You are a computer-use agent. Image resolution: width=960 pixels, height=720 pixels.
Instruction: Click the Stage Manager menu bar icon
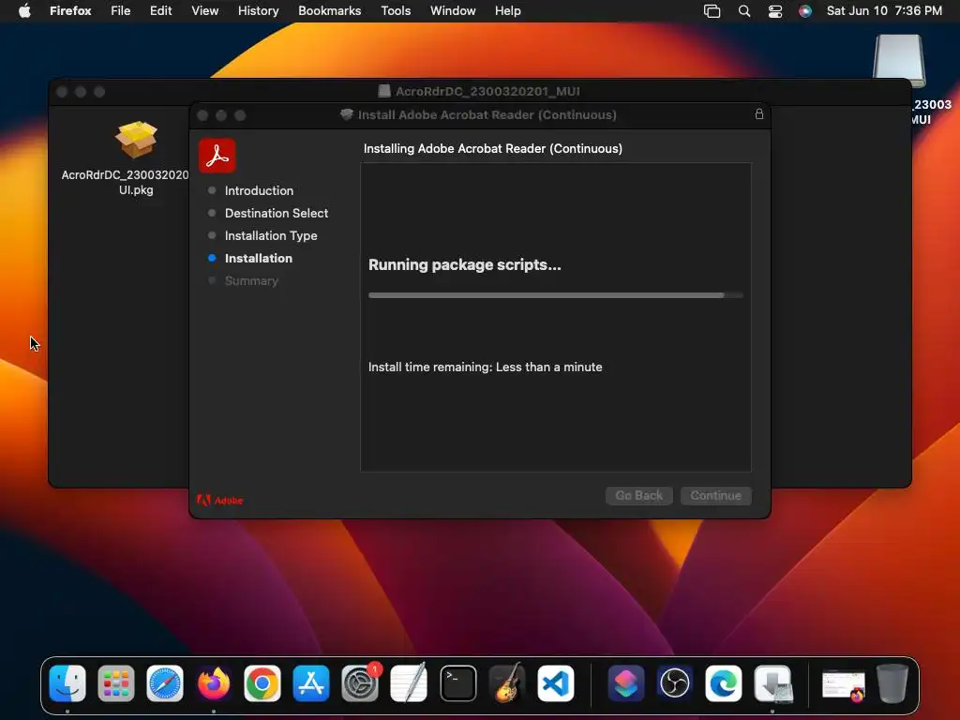pos(712,11)
